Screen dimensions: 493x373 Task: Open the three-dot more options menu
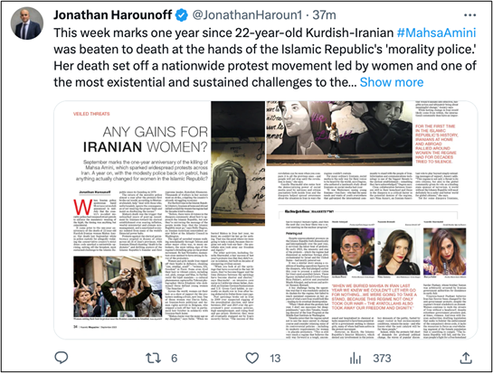tap(469, 15)
